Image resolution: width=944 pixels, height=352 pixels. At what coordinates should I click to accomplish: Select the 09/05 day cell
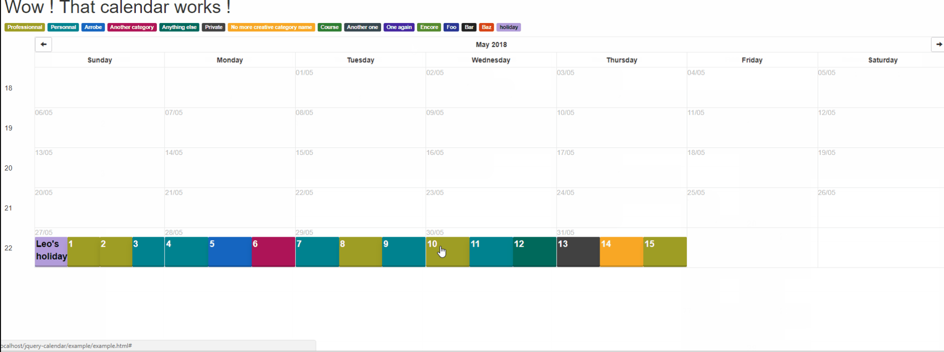coord(491,128)
